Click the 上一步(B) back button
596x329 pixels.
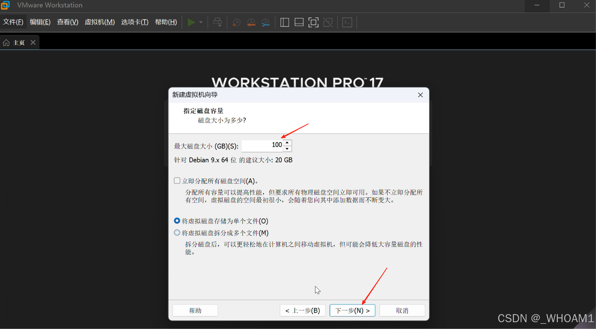pos(303,310)
